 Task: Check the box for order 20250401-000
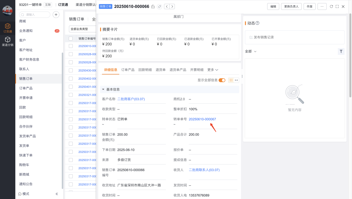[71, 87]
